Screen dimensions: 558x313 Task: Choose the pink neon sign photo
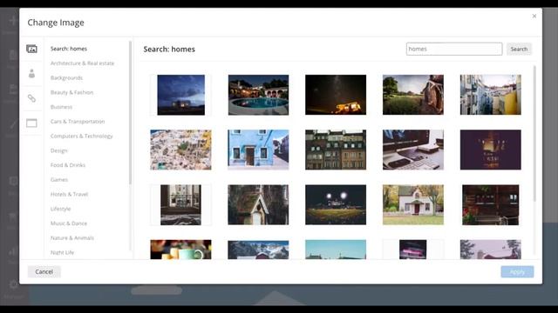pyautogui.click(x=412, y=250)
